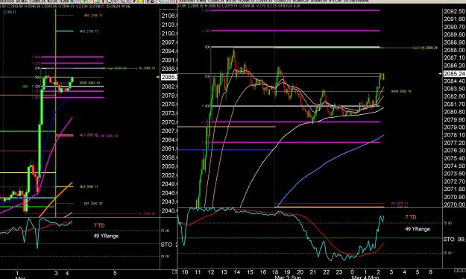This screenshot has height=279, width=466.
Task: Click the 2100 value on left chart price axis
Action: (169, 34)
